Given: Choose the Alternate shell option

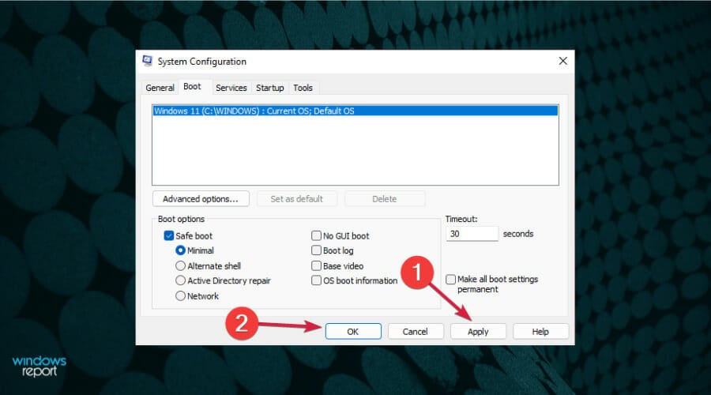Looking at the screenshot, I should (180, 265).
